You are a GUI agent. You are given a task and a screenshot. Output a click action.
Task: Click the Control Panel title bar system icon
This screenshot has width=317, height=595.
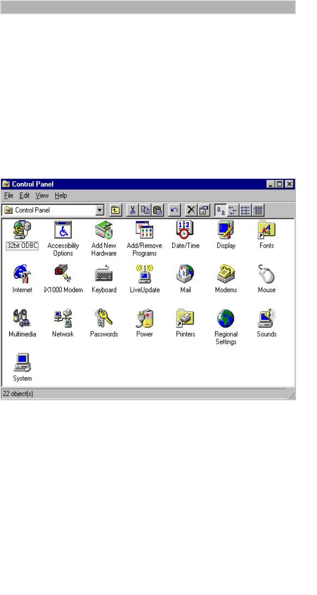click(7, 184)
